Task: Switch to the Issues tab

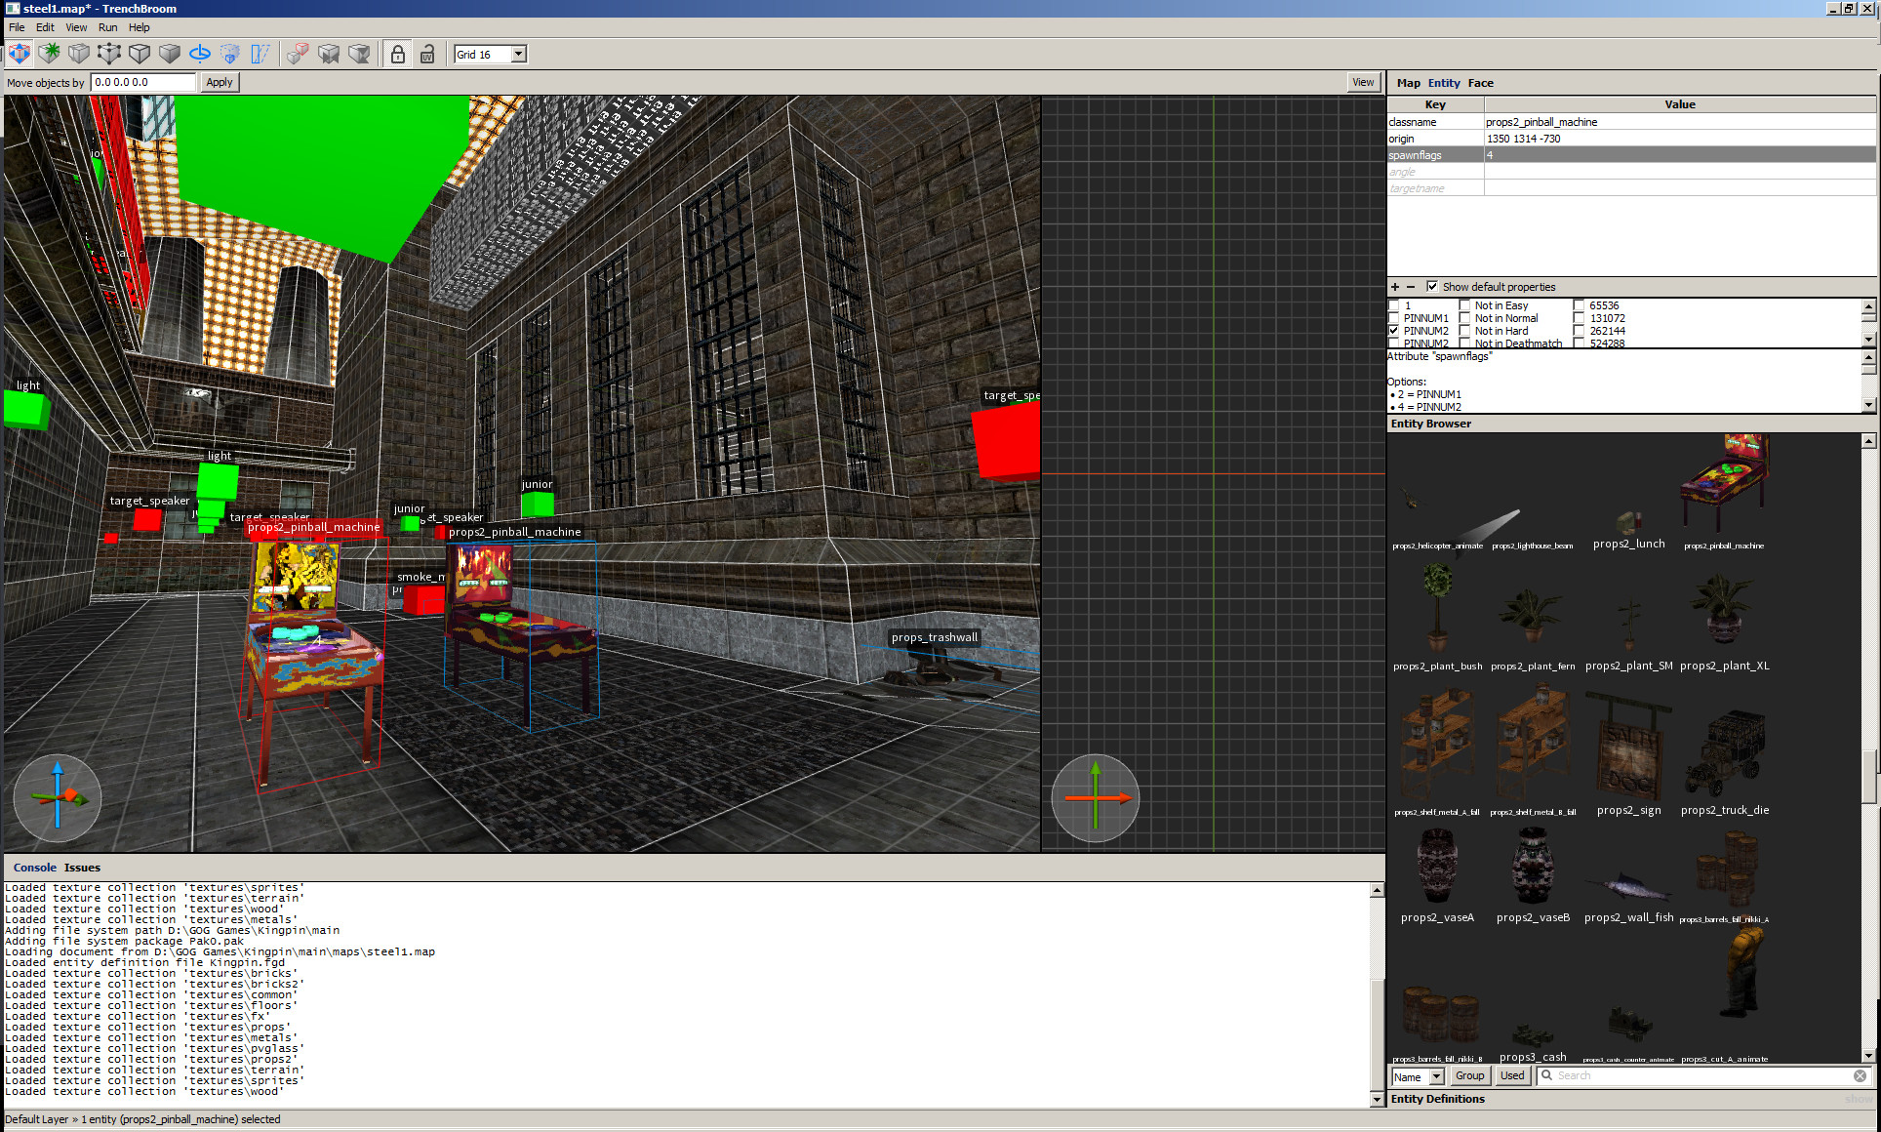Action: [82, 868]
